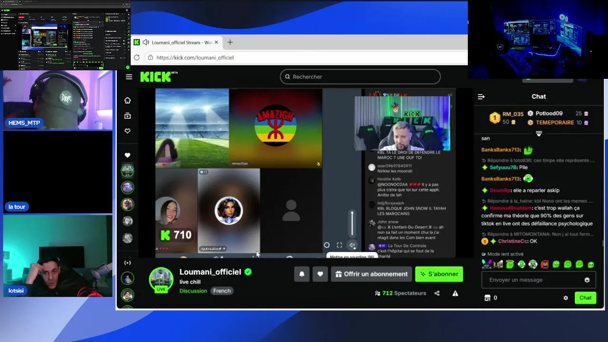
Task: Focus the Envoyer un message field
Action: point(539,280)
